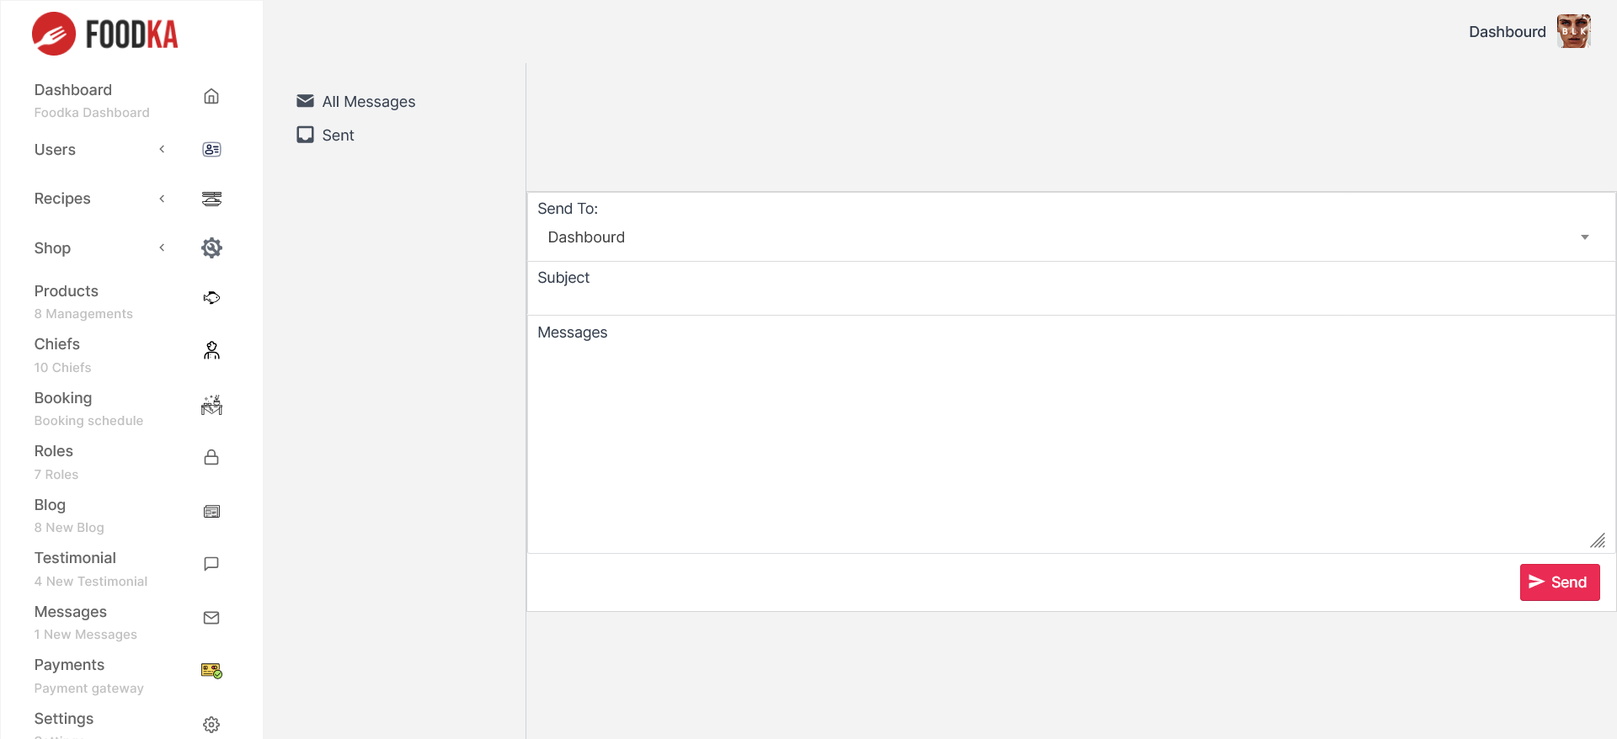Click the Dashboard home icon
The height and width of the screenshot is (739, 1617).
tap(211, 97)
